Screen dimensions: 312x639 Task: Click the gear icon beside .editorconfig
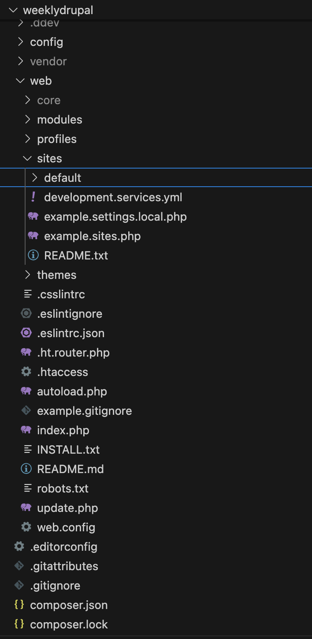click(x=19, y=547)
